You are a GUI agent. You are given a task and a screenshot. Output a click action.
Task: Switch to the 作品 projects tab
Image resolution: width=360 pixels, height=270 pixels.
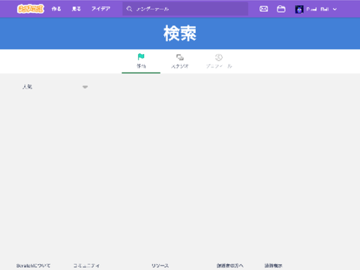point(141,61)
